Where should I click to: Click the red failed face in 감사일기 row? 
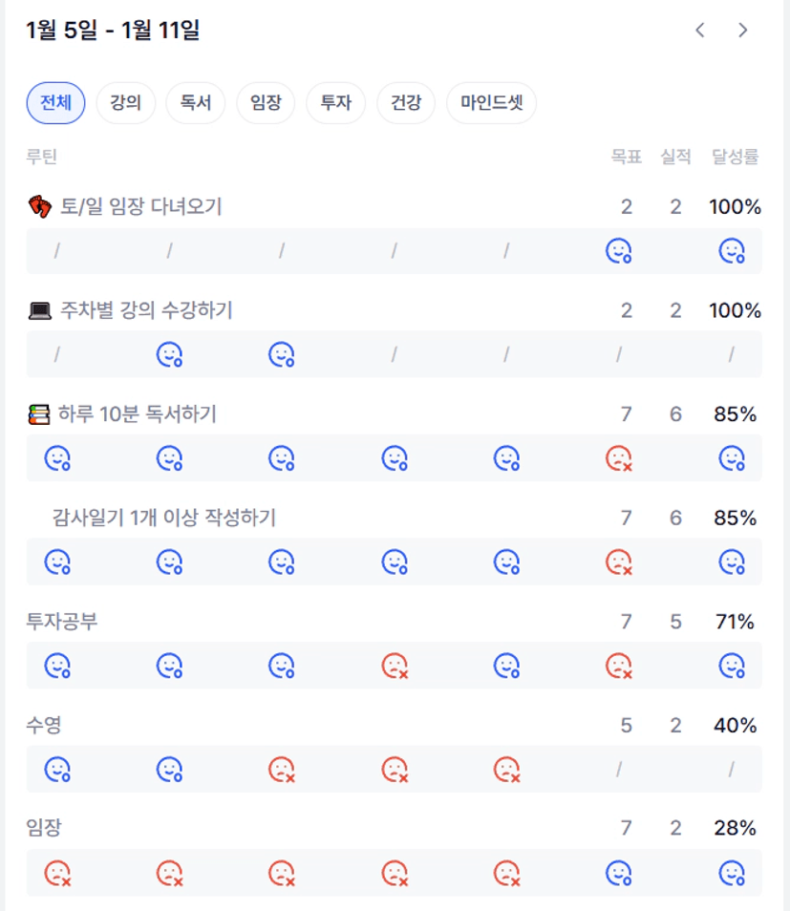(x=619, y=562)
